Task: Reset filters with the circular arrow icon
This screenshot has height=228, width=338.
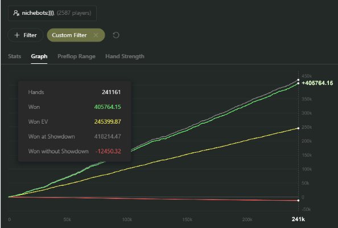Action: click(116, 35)
